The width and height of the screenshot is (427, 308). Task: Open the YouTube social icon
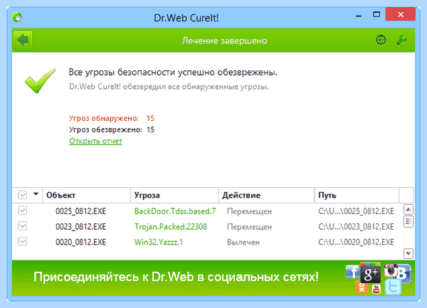click(x=376, y=290)
